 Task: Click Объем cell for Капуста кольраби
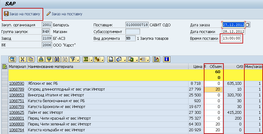click(214, 130)
